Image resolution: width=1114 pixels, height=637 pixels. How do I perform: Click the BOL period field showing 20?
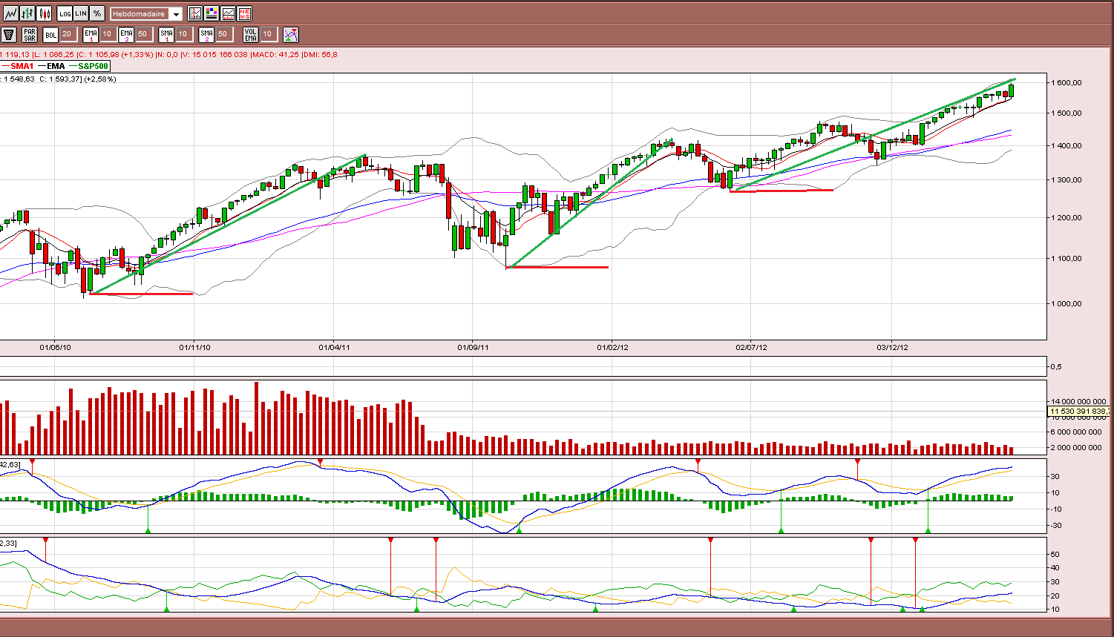coord(68,34)
